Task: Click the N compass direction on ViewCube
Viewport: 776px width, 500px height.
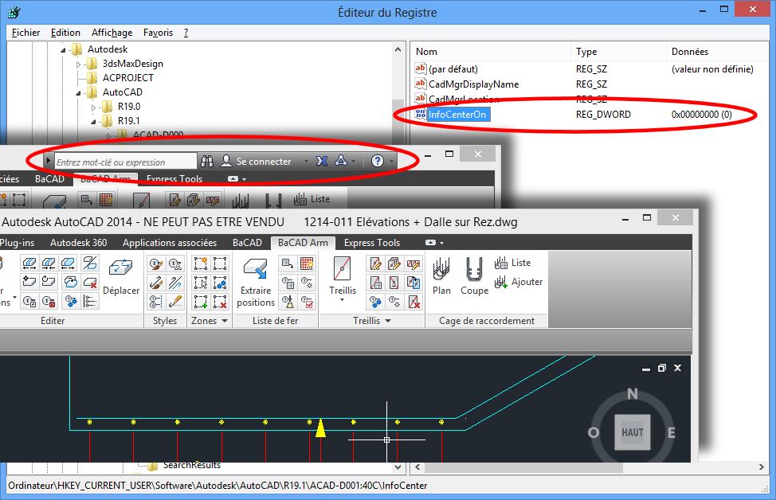Action: (633, 394)
